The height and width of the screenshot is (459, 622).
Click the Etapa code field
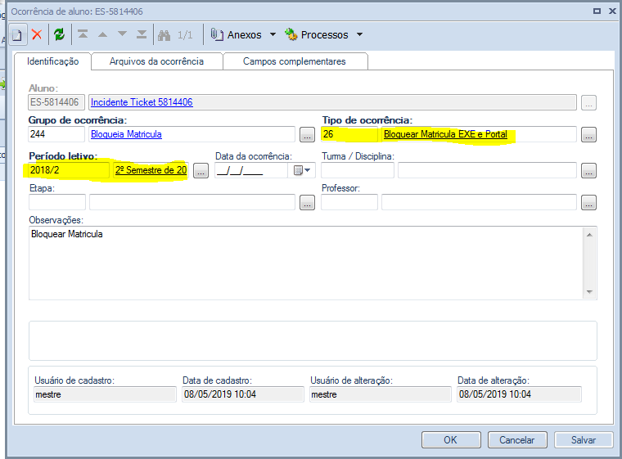click(57, 202)
